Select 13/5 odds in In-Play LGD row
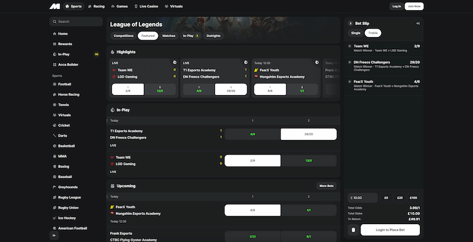The width and height of the screenshot is (473, 242). 309,161
